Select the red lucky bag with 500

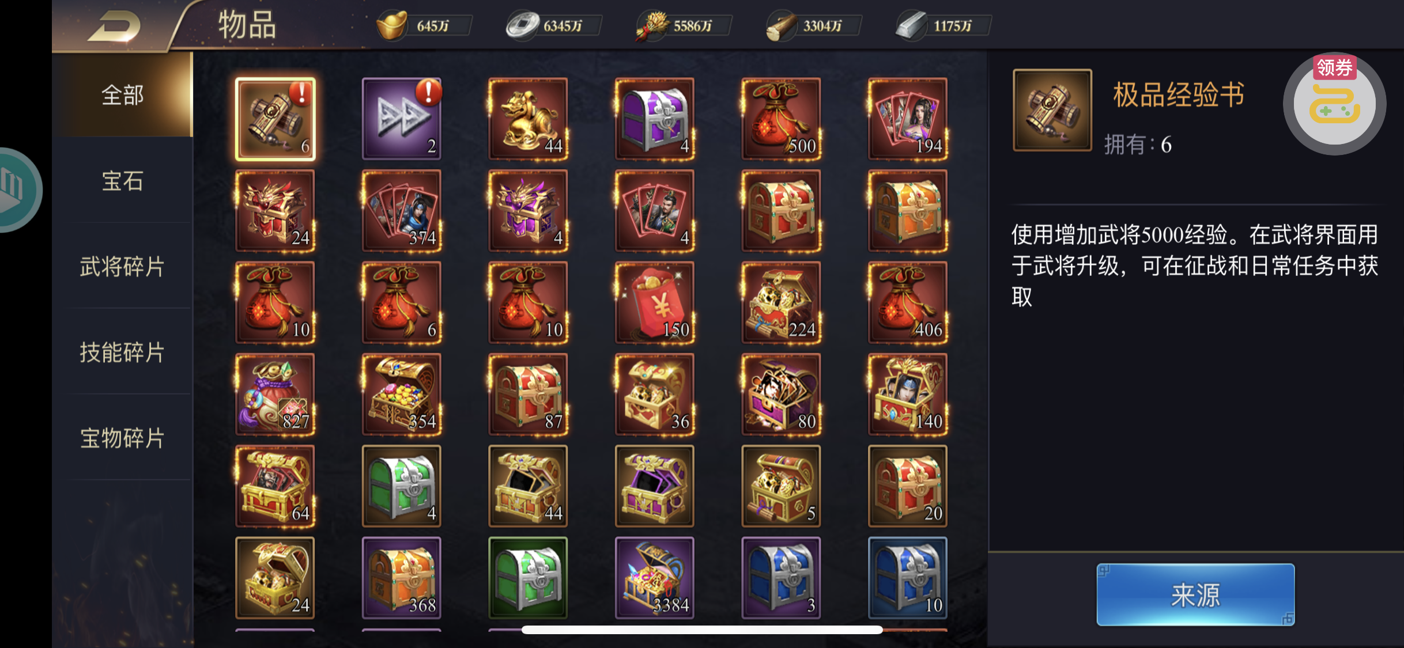click(782, 119)
